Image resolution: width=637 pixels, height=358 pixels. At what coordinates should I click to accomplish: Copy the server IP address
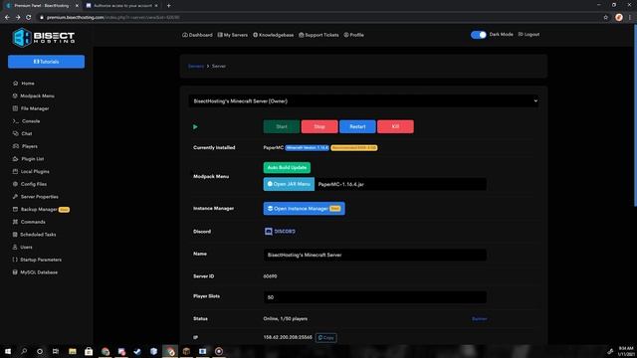pos(325,338)
